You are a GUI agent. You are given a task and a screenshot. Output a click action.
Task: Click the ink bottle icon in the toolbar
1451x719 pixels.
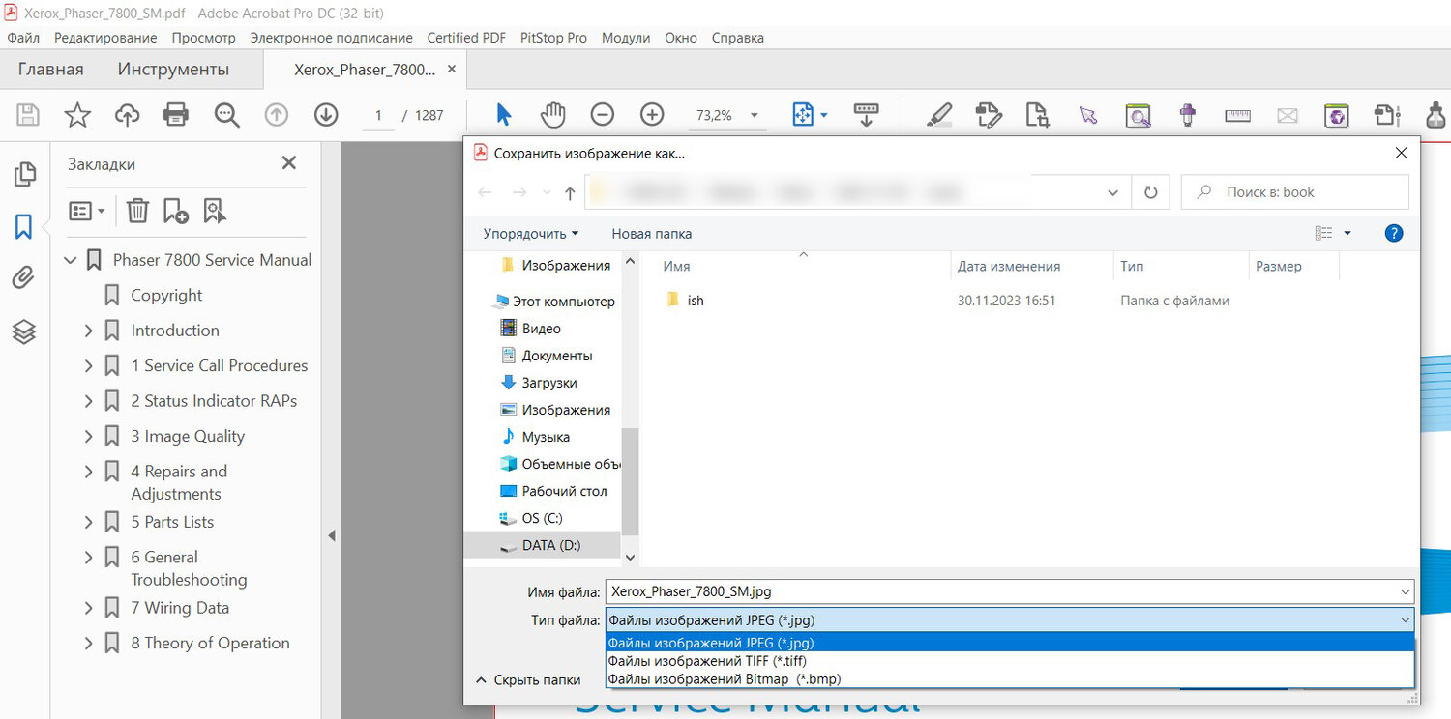tap(1436, 115)
